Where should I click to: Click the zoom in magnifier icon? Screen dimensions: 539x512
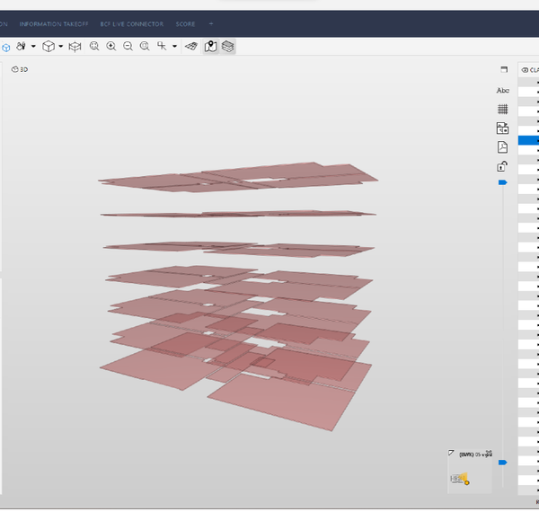[111, 47]
